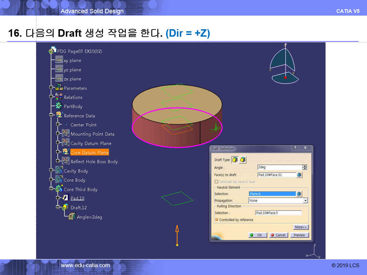
Task: Open the Propagation dropdown
Action: pos(305,201)
